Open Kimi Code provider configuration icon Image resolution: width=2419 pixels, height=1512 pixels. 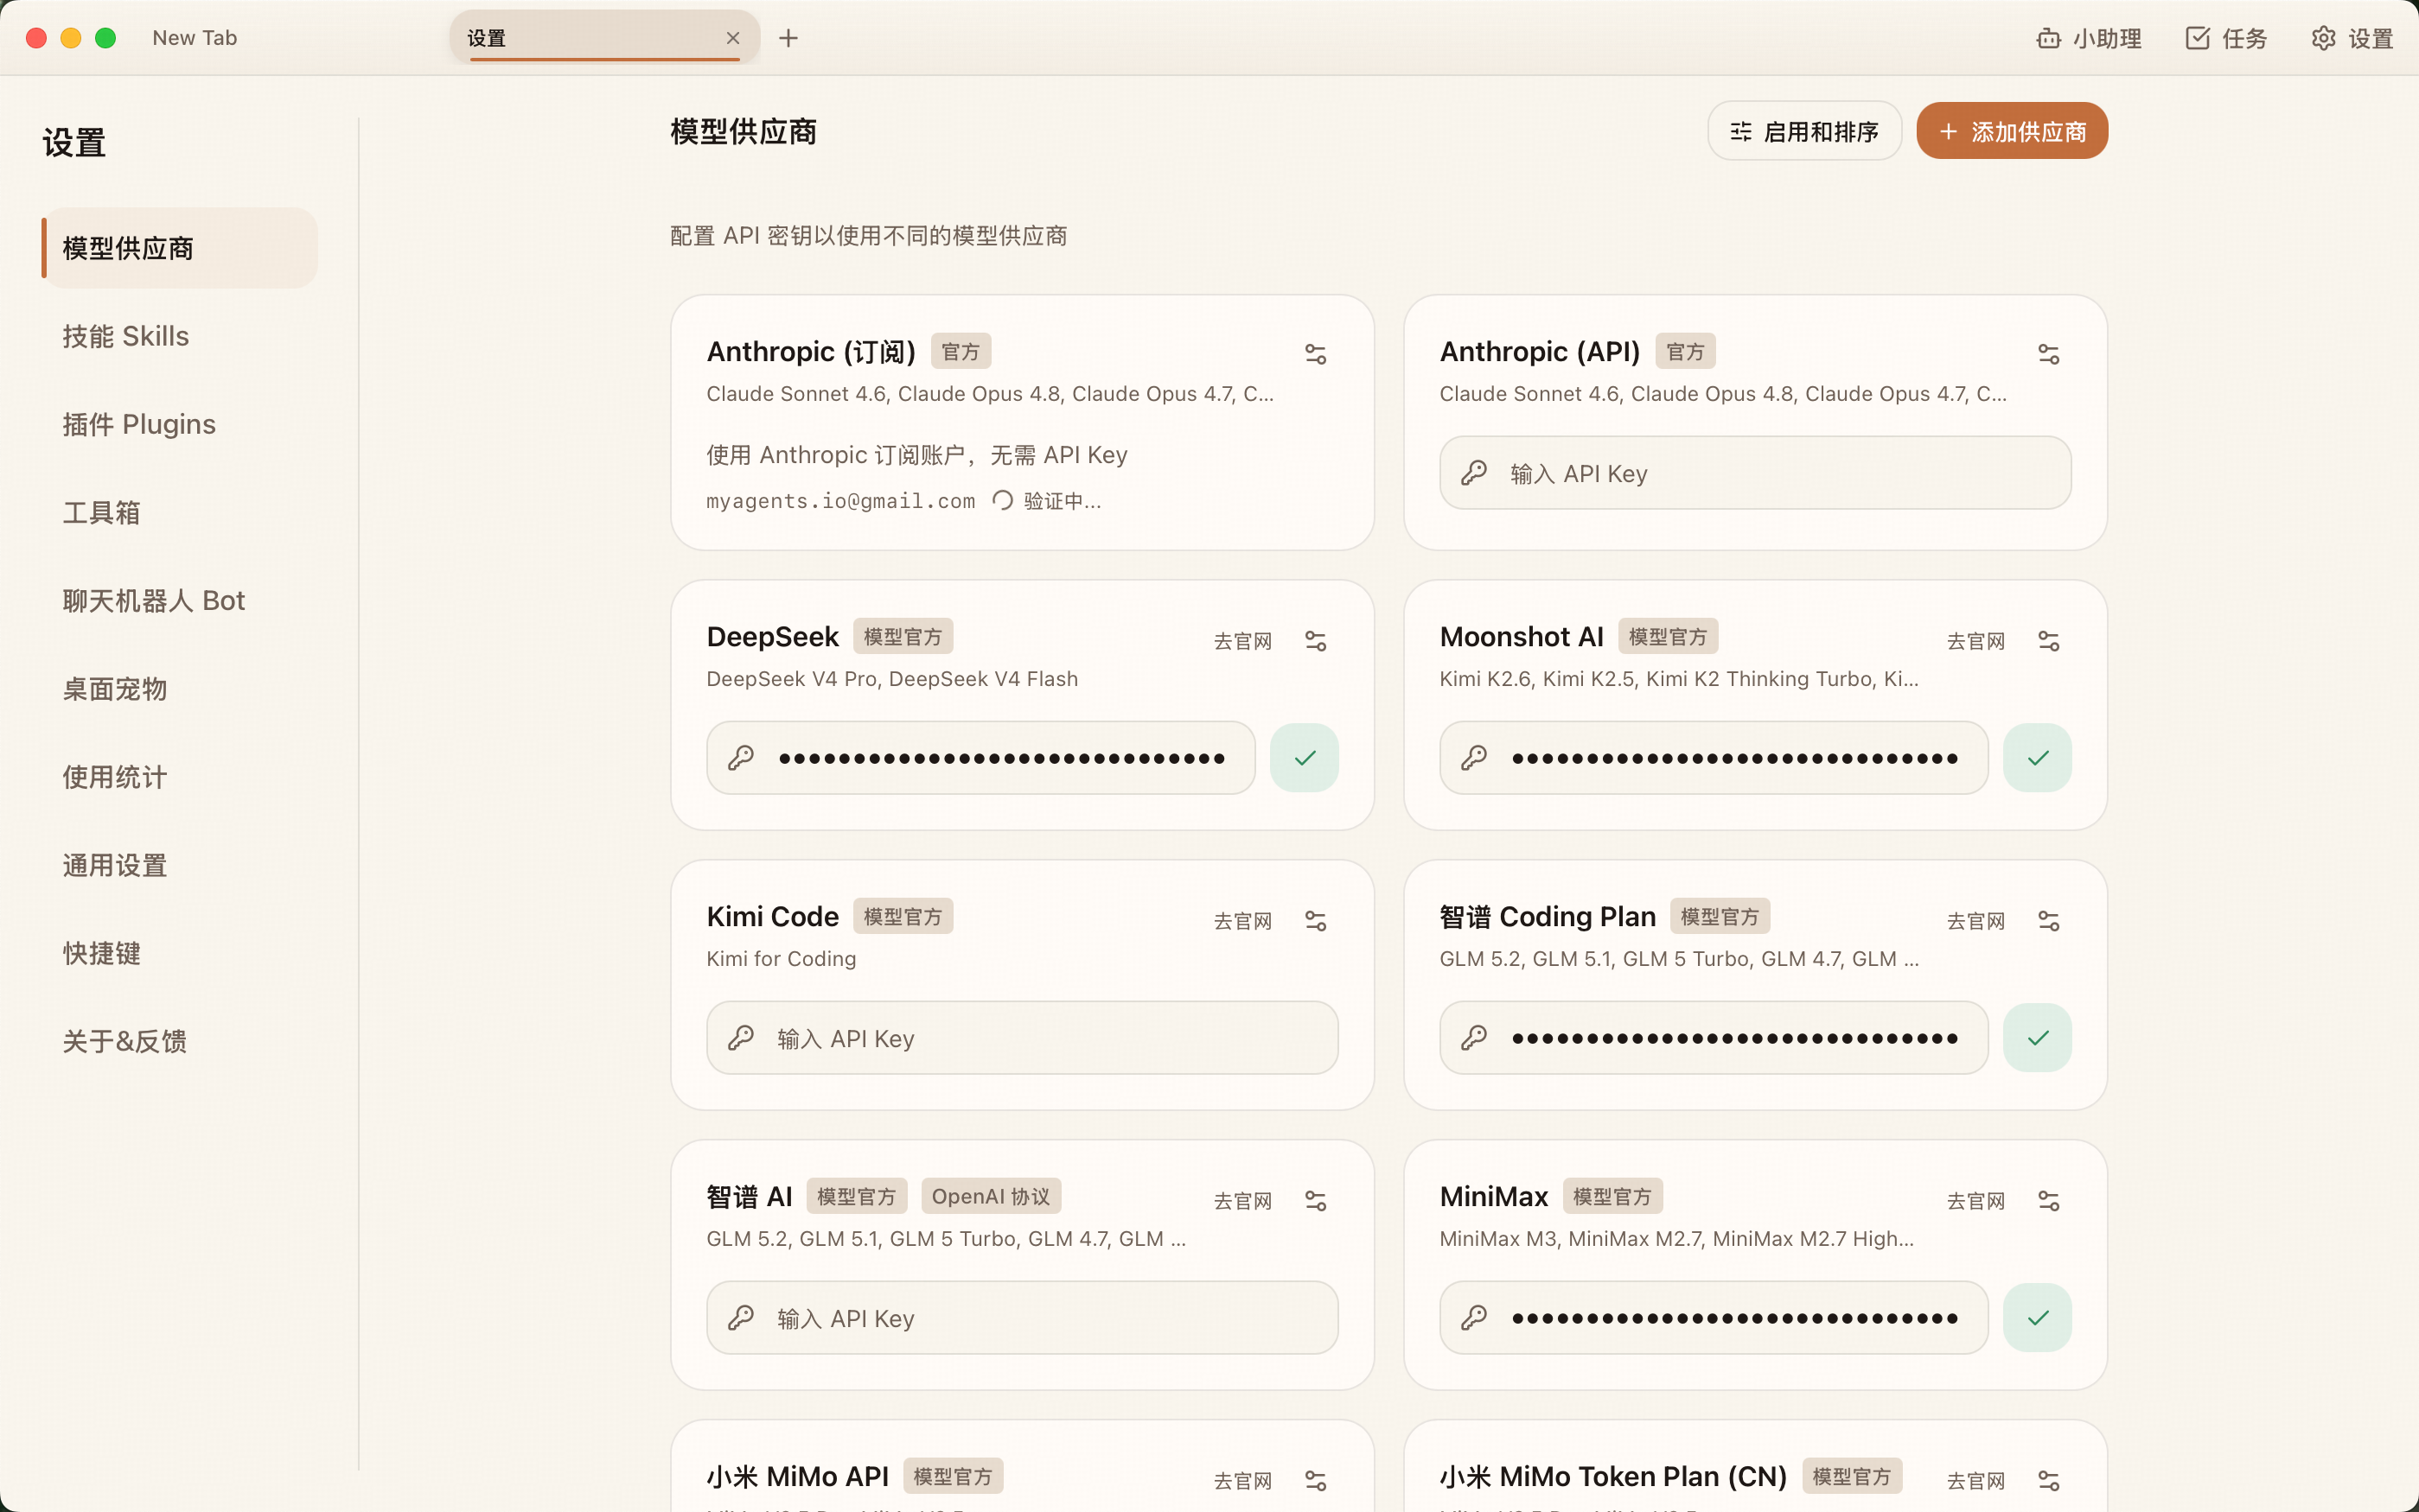(1316, 921)
